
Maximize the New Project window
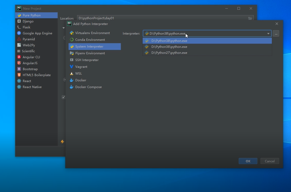(x=239, y=8)
